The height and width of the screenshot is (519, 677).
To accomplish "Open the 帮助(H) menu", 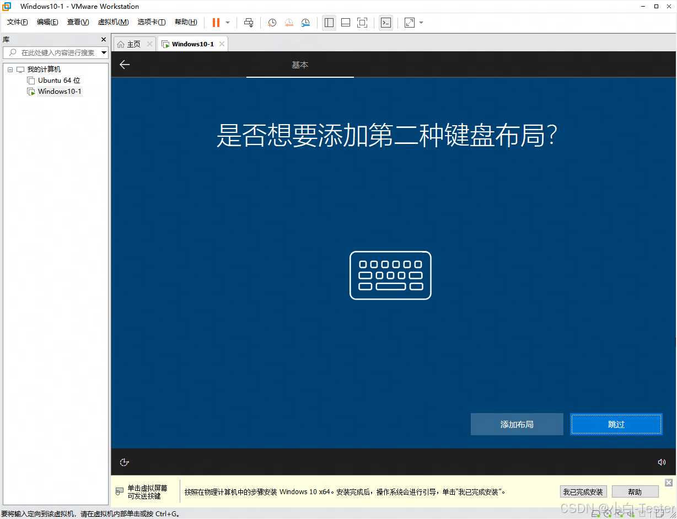I will [186, 22].
